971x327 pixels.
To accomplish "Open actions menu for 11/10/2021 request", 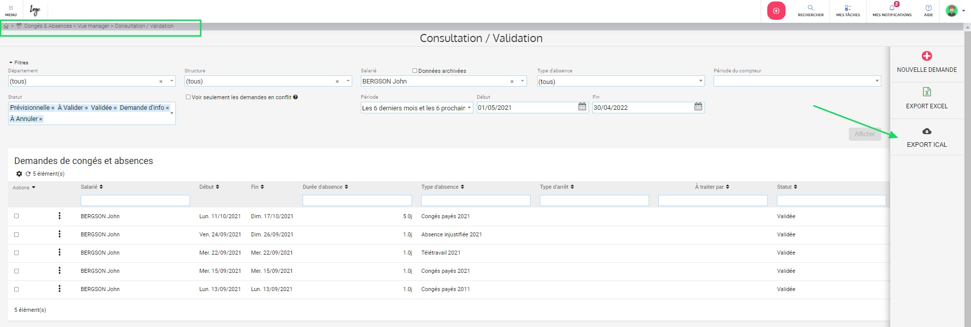I will tap(59, 216).
